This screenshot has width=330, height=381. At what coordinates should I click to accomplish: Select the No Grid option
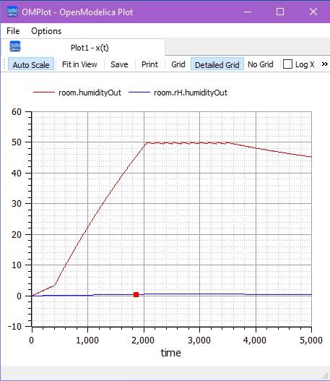[x=261, y=64]
